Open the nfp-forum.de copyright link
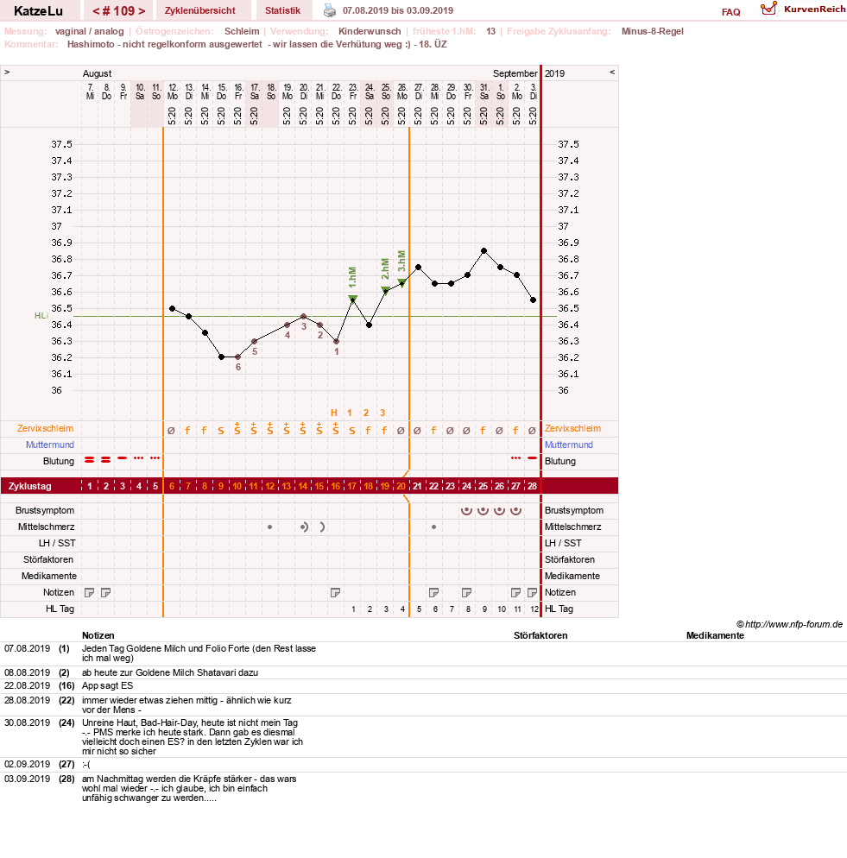The height and width of the screenshot is (858, 847). (x=789, y=624)
